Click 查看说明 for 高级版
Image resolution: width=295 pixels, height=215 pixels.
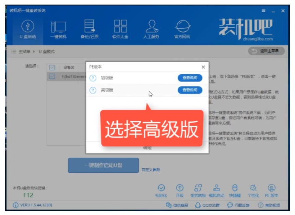click(190, 90)
